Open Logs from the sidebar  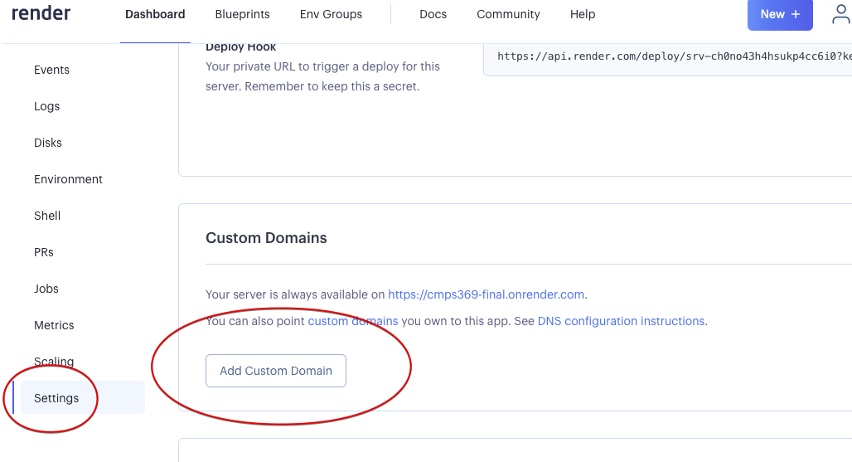pos(46,106)
